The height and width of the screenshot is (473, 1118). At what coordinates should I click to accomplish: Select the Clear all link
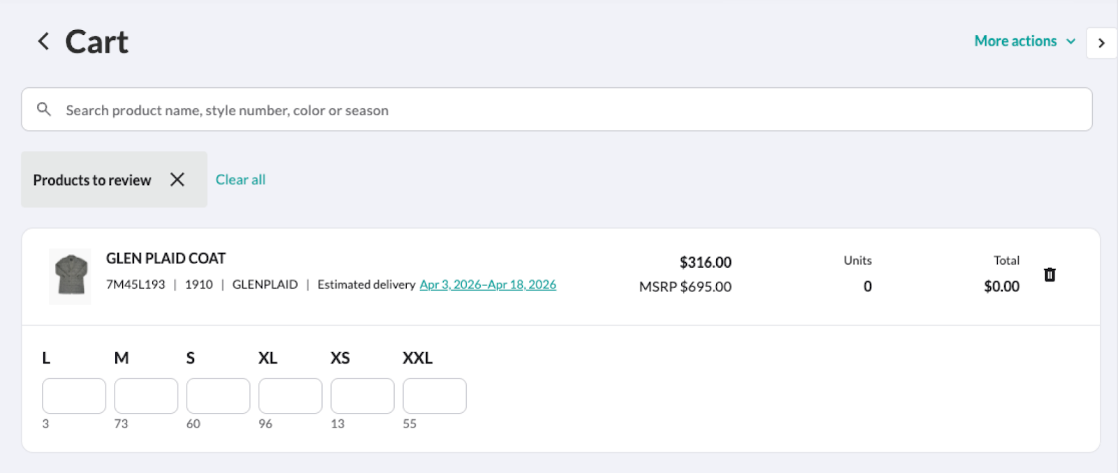240,180
